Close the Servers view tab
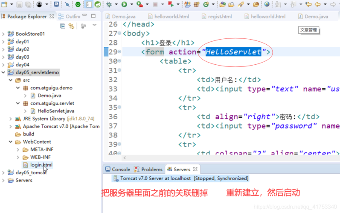The width and height of the screenshot is (340, 213). [195, 169]
